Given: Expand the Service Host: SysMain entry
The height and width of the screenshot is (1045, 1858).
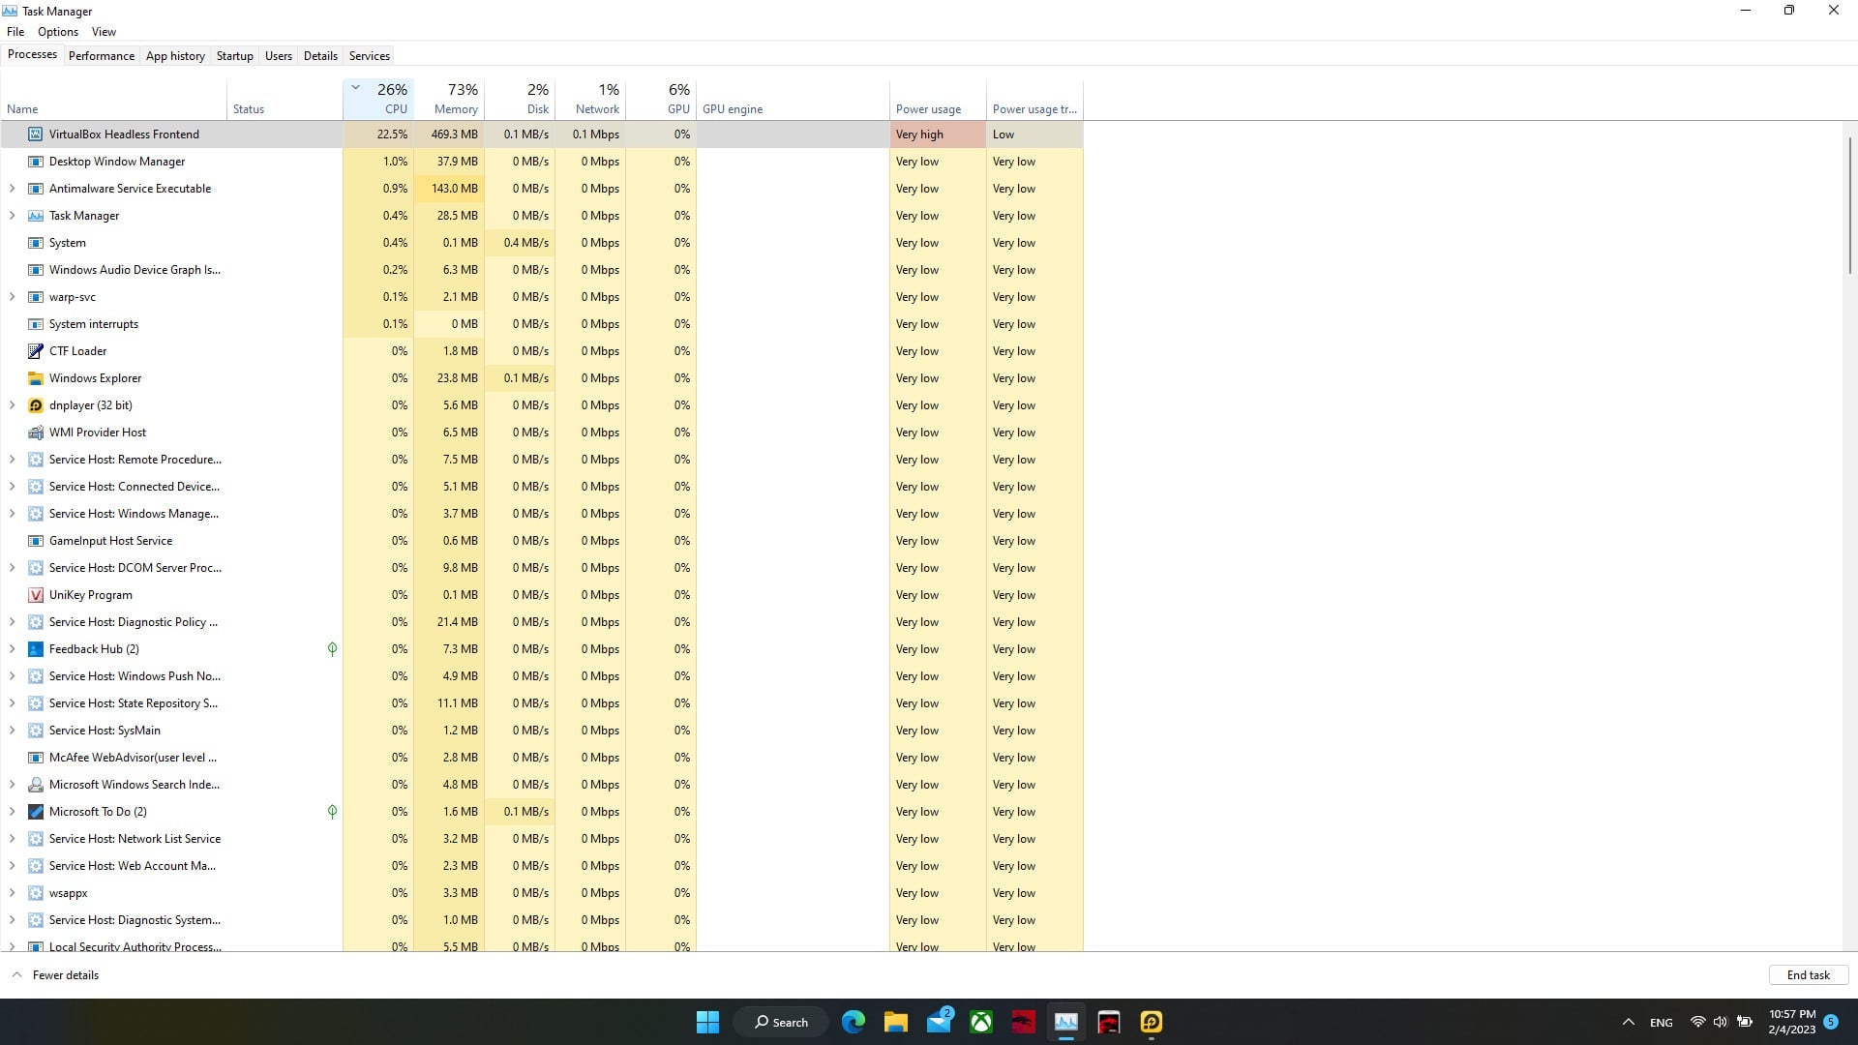Looking at the screenshot, I should (12, 731).
